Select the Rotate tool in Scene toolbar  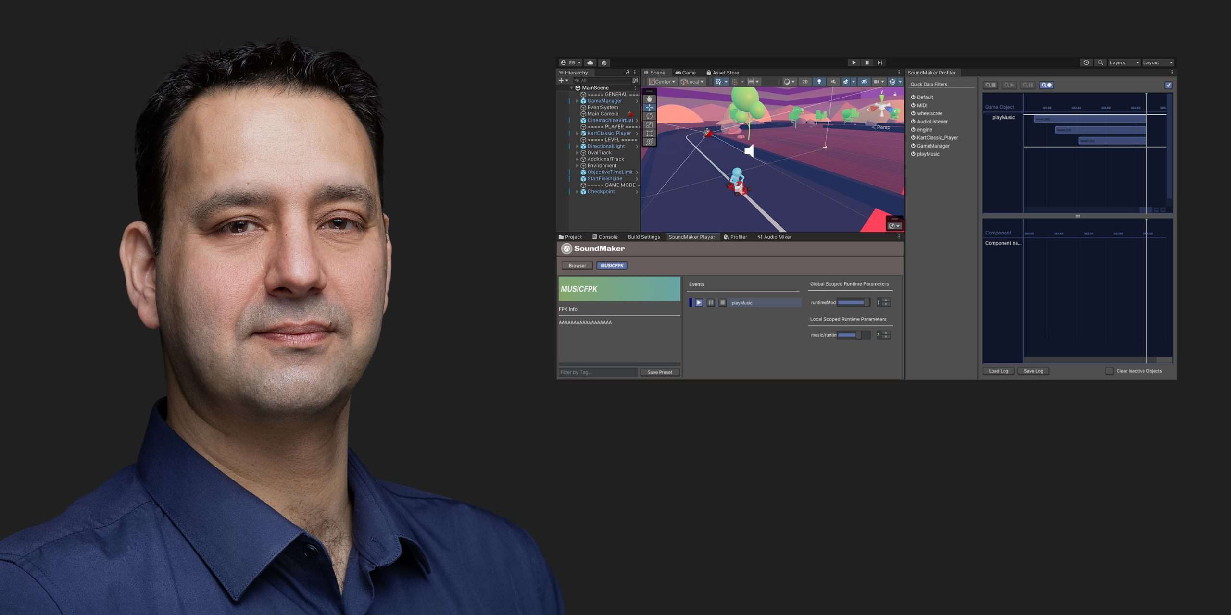pos(649,116)
